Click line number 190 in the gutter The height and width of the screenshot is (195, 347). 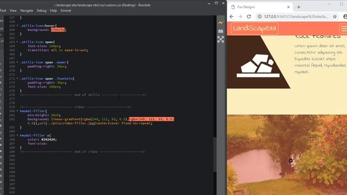pyautogui.click(x=12, y=155)
